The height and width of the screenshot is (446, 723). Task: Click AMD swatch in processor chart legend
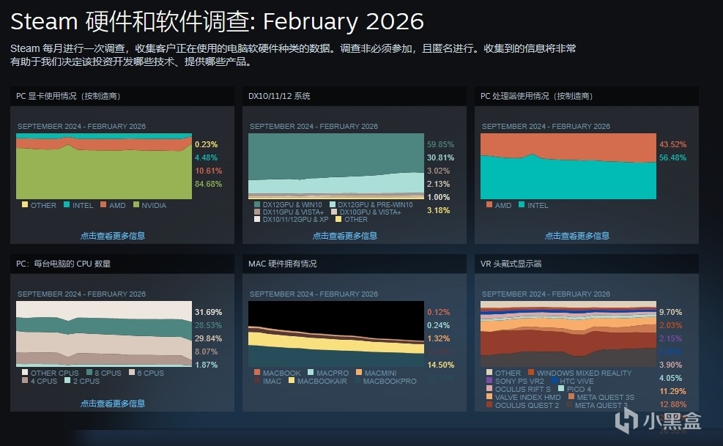489,204
